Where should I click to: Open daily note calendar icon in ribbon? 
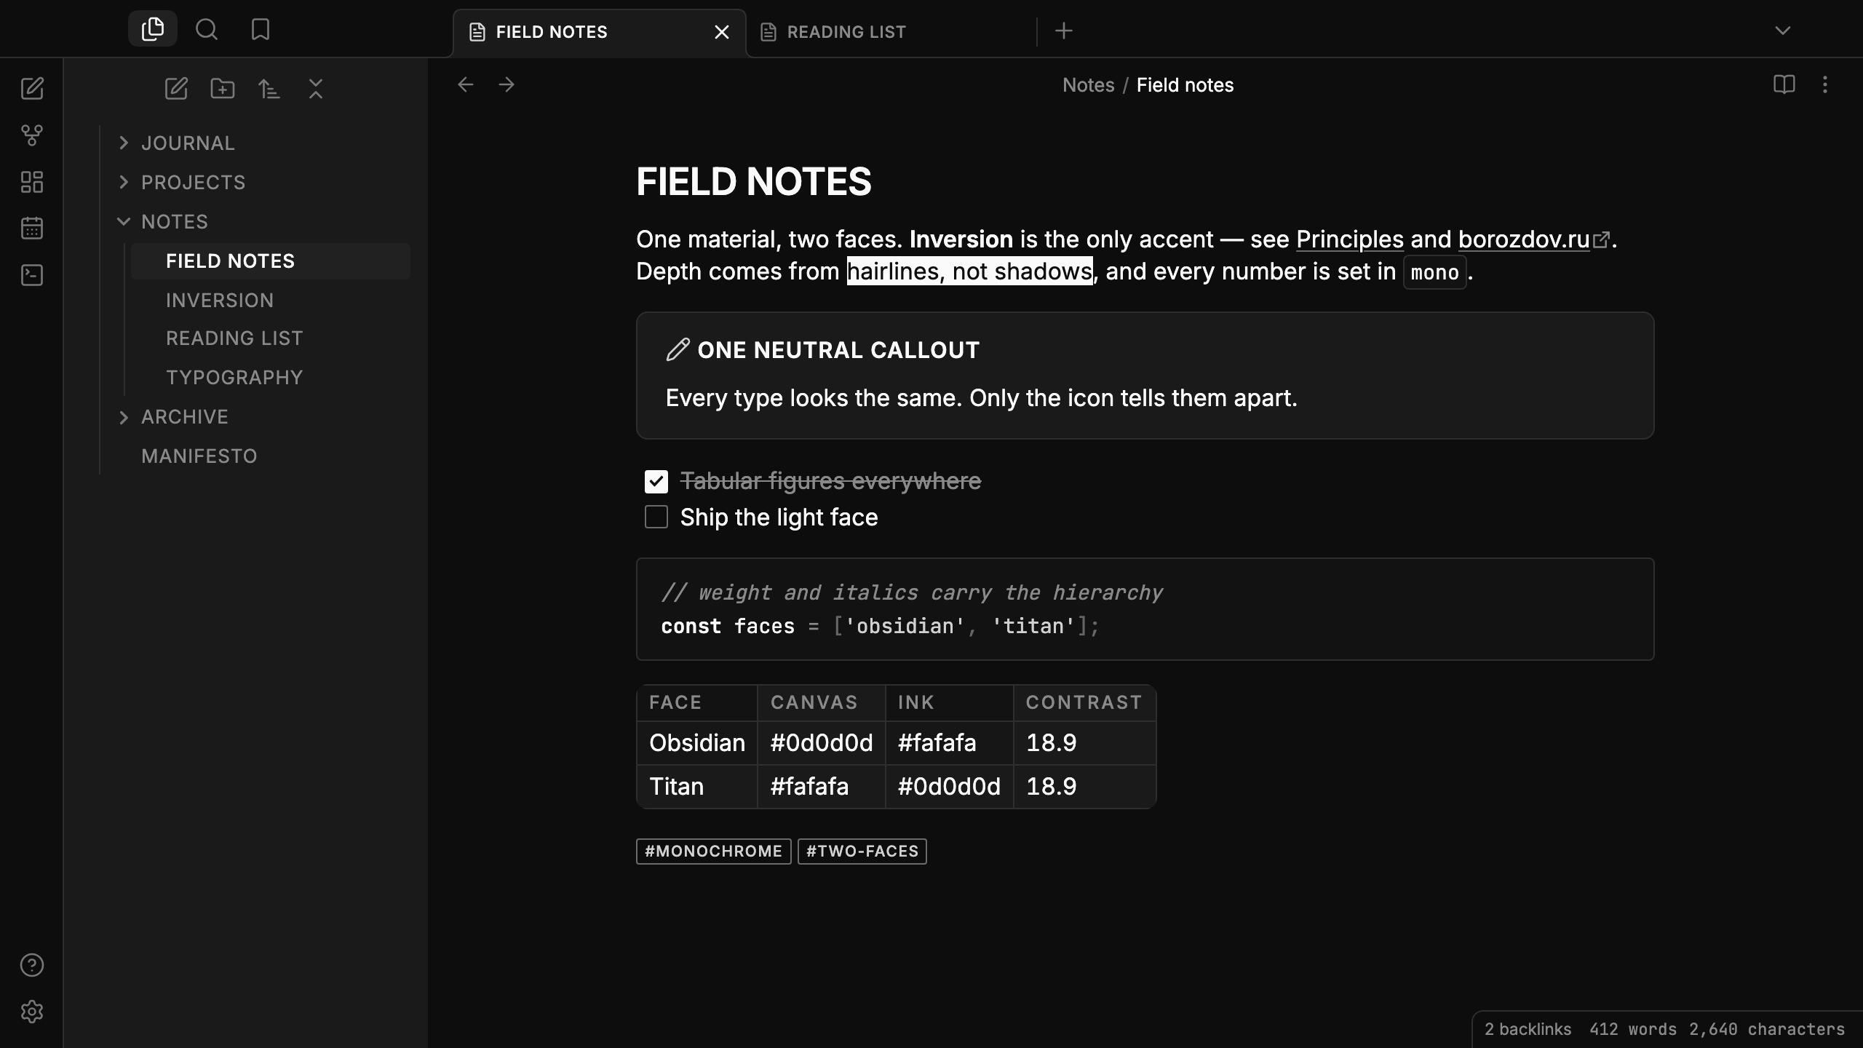coord(32,229)
